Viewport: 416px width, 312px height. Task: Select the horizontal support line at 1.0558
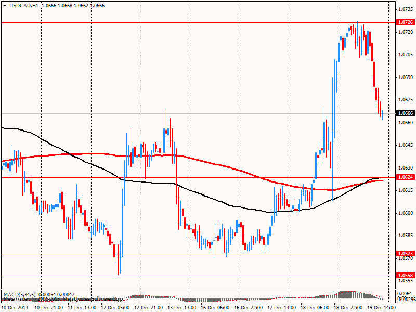click(x=198, y=276)
